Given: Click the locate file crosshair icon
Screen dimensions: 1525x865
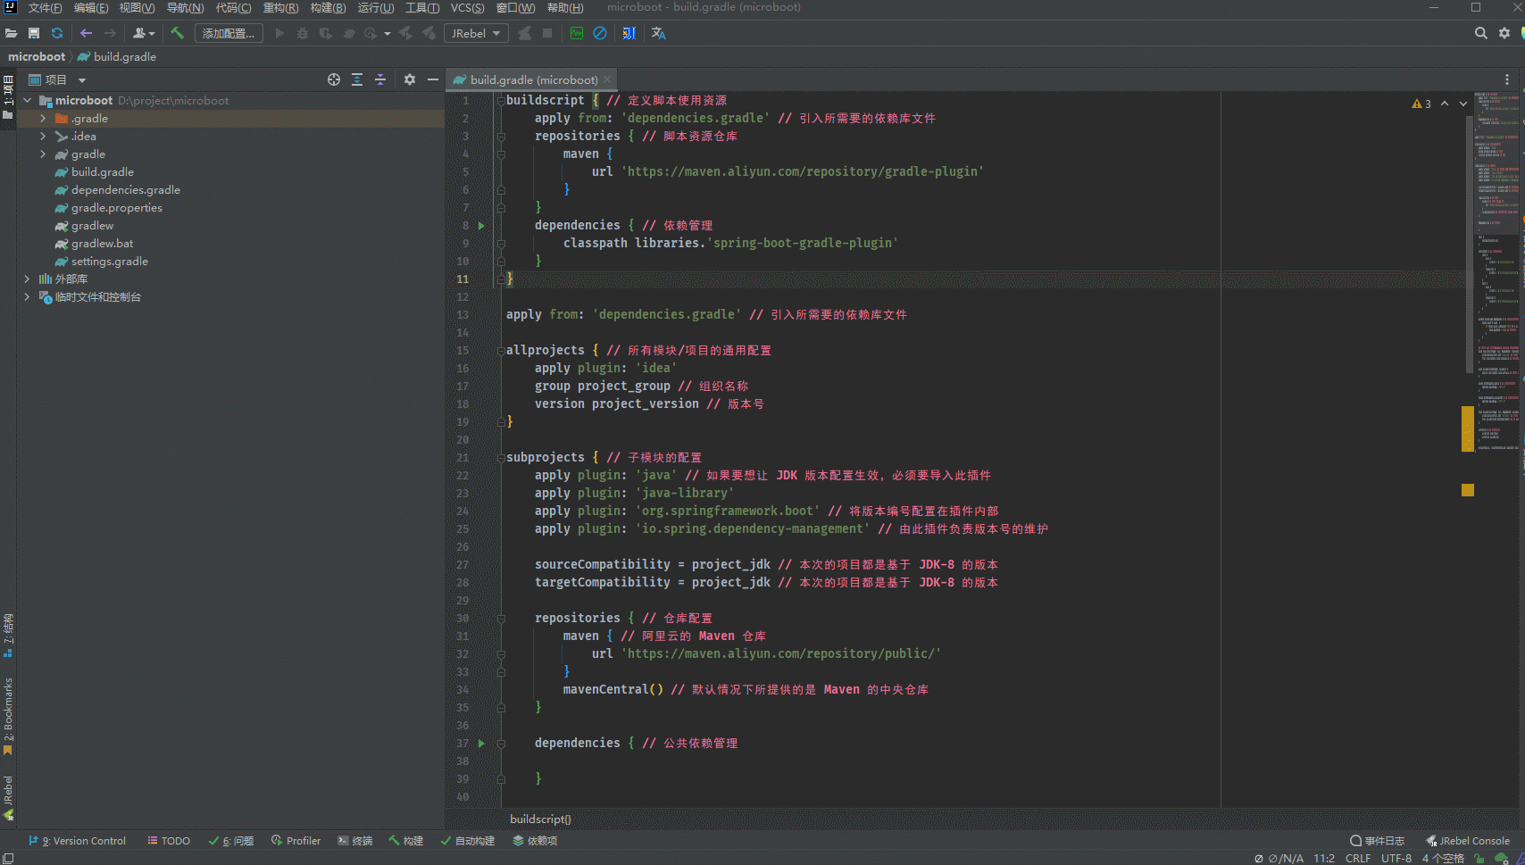Looking at the screenshot, I should tap(334, 79).
